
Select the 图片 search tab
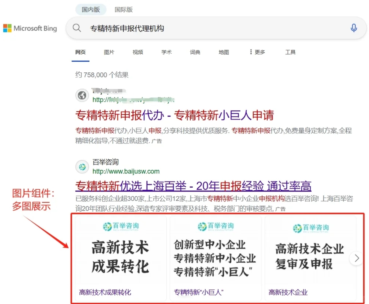109,52
